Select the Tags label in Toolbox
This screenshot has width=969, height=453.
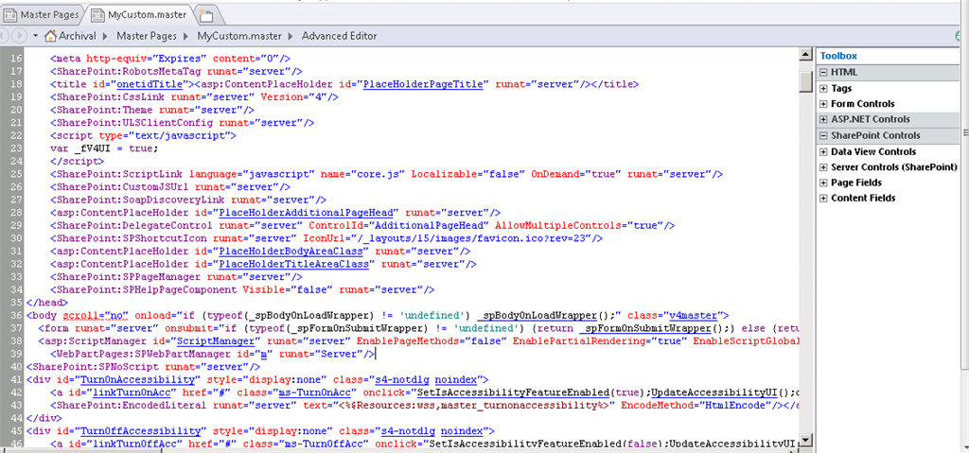[841, 88]
